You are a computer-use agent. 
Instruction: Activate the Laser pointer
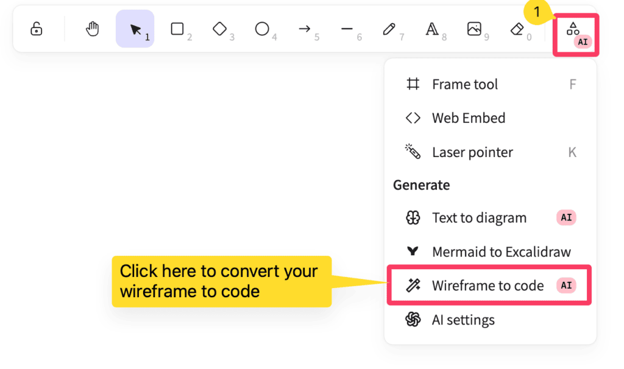pos(472,152)
